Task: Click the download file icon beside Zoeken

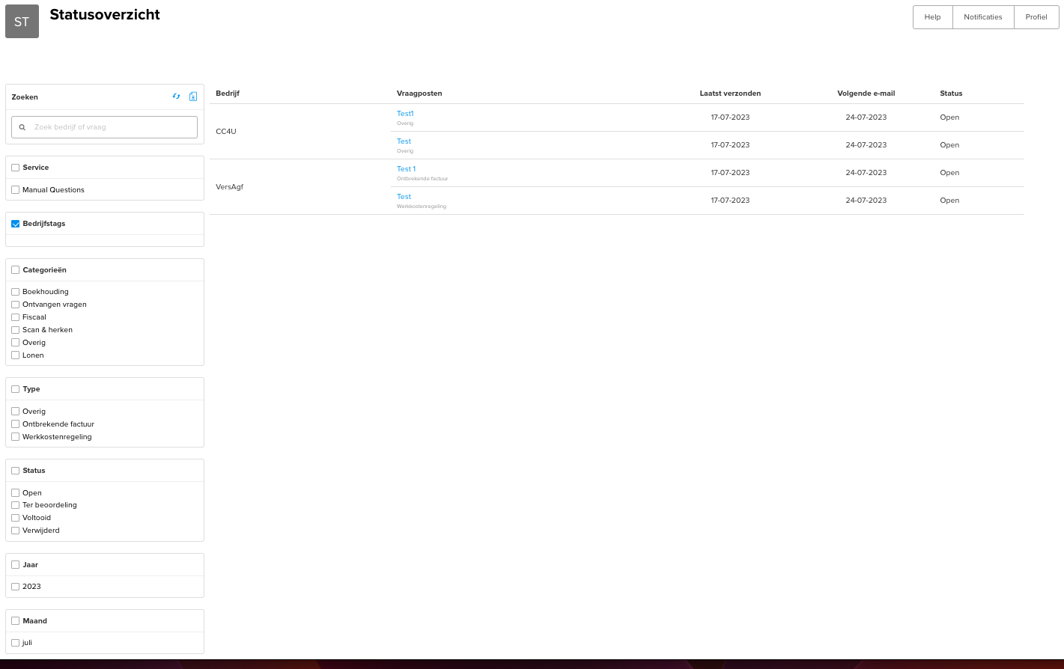Action: click(193, 97)
